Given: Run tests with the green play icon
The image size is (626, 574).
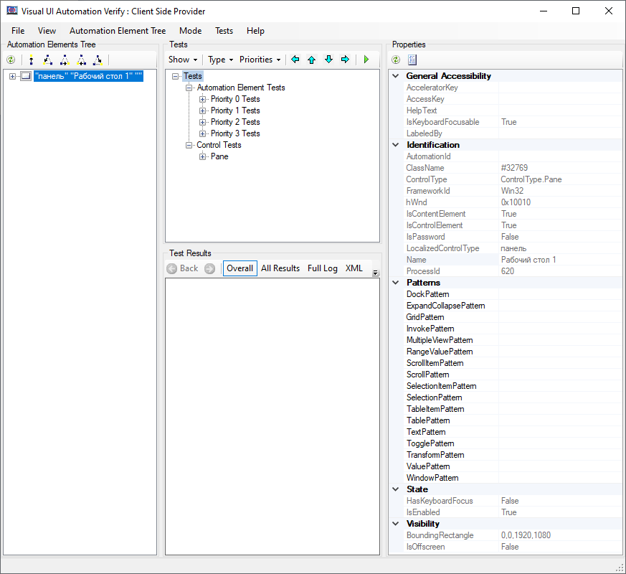Looking at the screenshot, I should [366, 60].
